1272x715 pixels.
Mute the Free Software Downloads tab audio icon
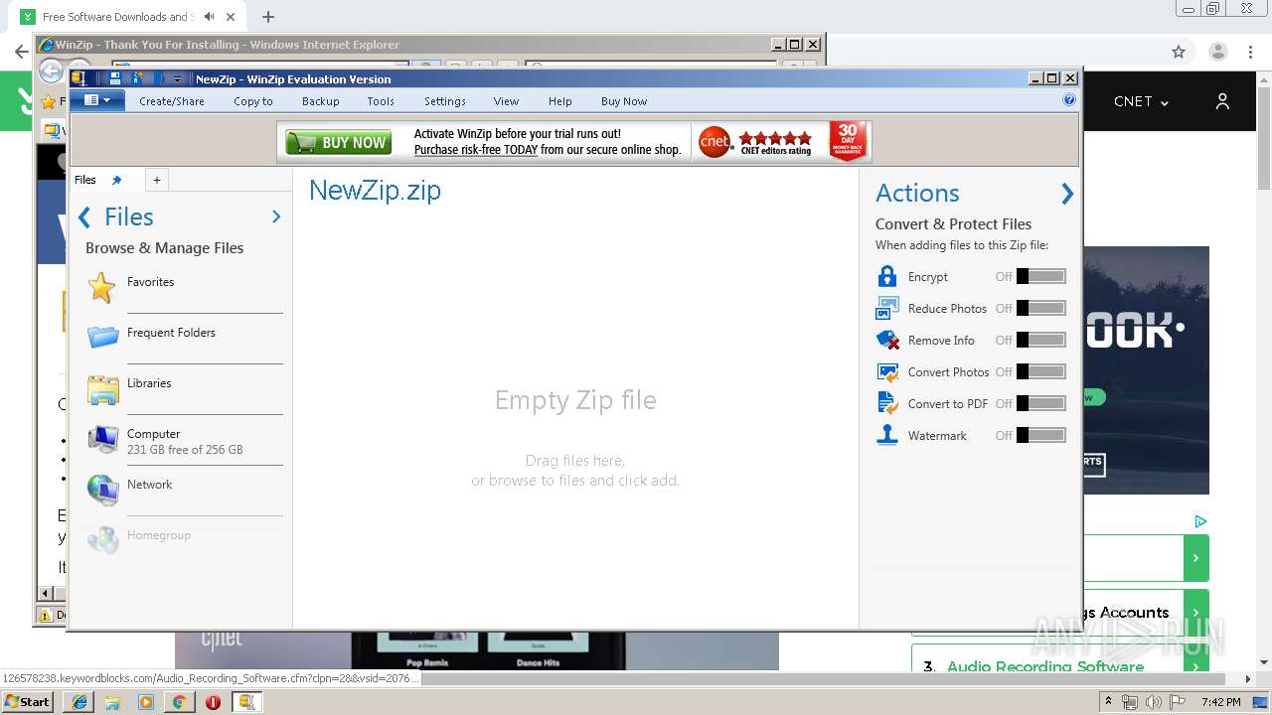pyautogui.click(x=209, y=17)
